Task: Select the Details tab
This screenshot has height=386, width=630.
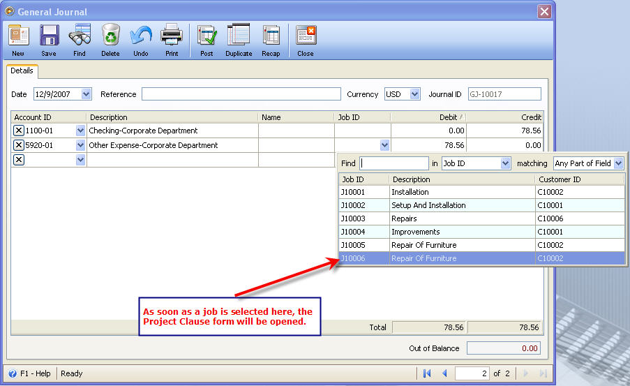Action: [x=22, y=70]
